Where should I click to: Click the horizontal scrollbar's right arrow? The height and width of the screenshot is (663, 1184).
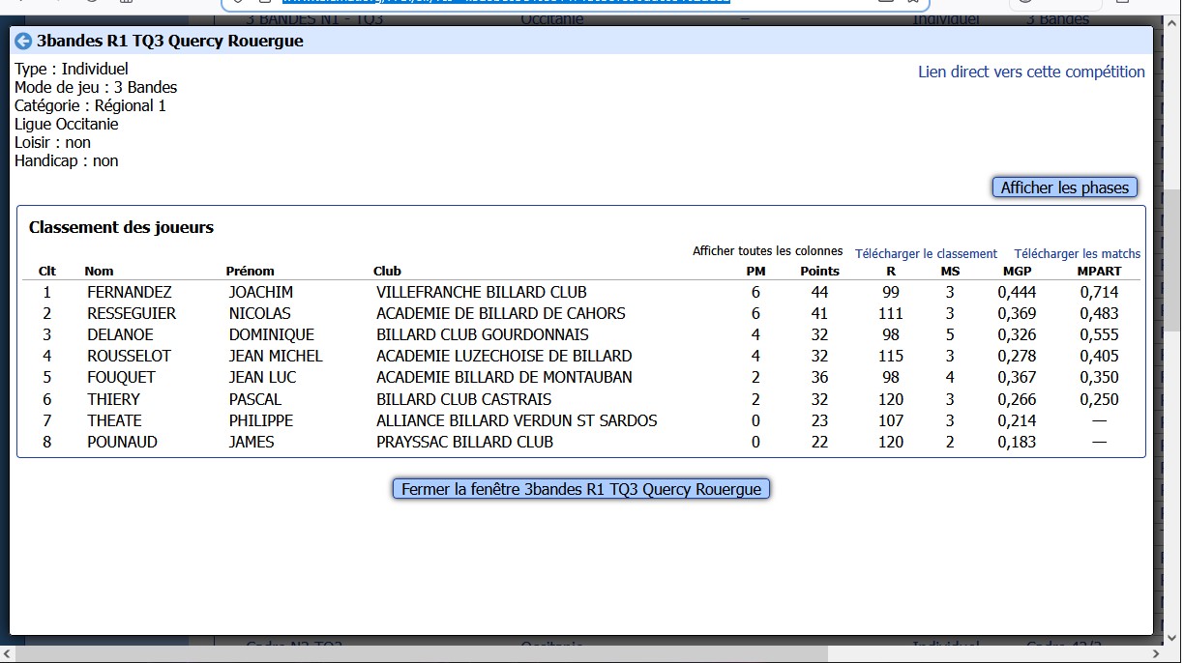click(x=1154, y=654)
